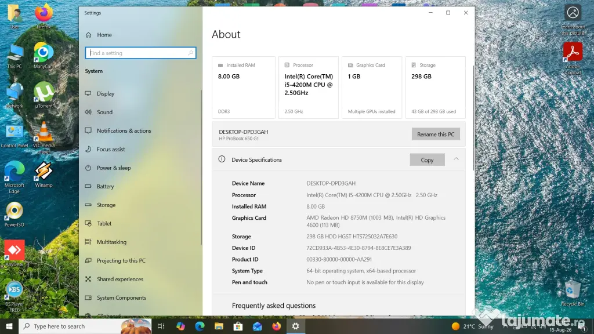Open the Recycle Bin
The width and height of the screenshot is (594, 334).
(x=573, y=293)
